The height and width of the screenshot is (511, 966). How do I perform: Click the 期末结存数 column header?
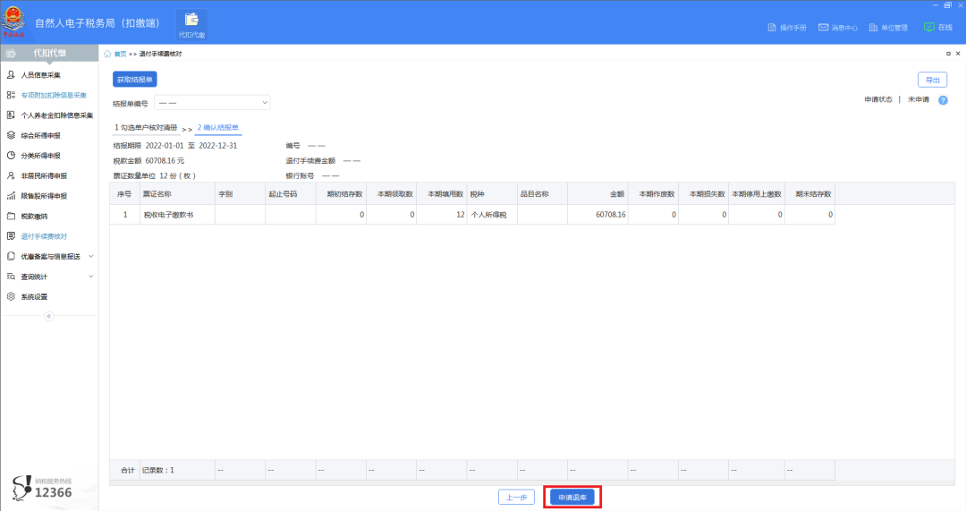coord(810,193)
